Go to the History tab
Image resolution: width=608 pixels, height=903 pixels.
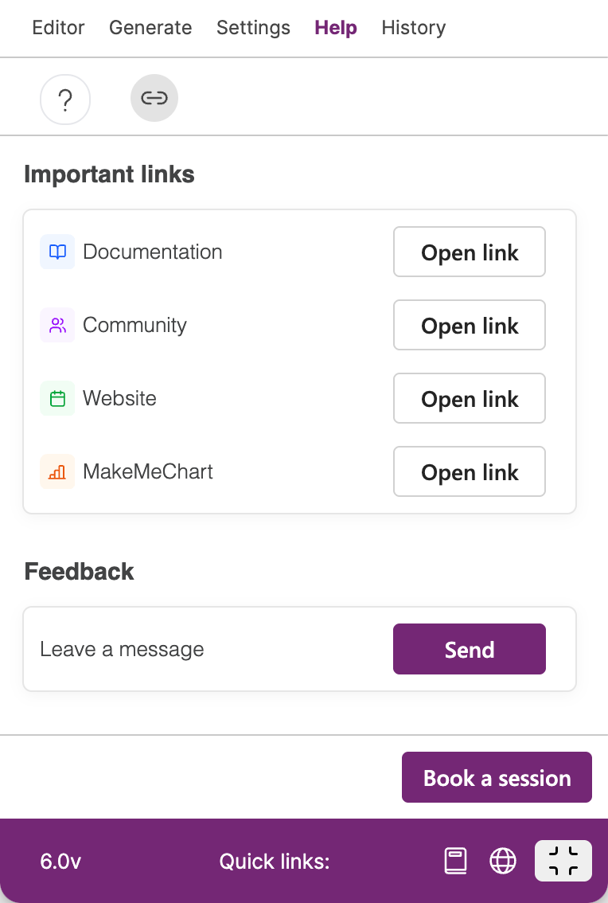coord(413,28)
